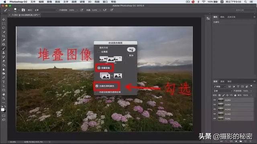Select the Crop tool
The image size is (257, 144).
tap(4, 36)
